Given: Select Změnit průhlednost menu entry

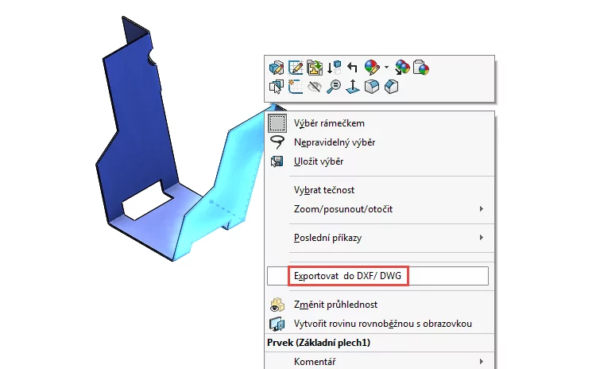Looking at the screenshot, I should pos(380,305).
